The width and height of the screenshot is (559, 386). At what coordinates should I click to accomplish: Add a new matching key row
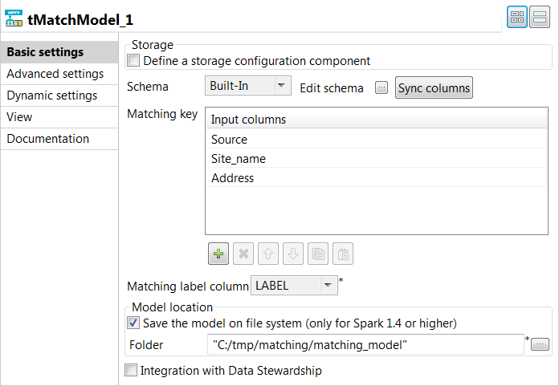tap(218, 254)
